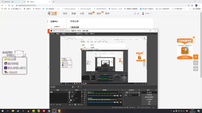Viewport: 202px width, 113px height.
Task: Toggle visibility of 动态.gif source
Action: [x=82, y=92]
